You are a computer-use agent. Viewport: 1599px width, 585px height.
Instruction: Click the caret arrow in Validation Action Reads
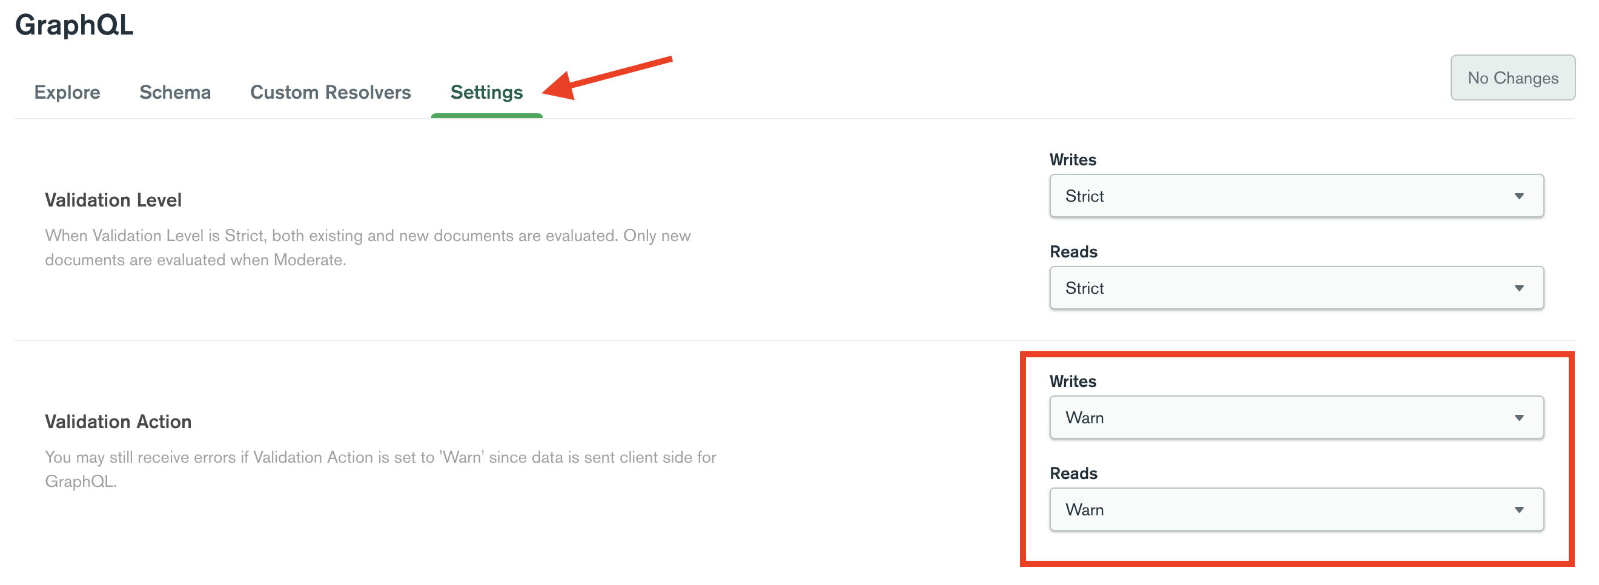[x=1519, y=509]
